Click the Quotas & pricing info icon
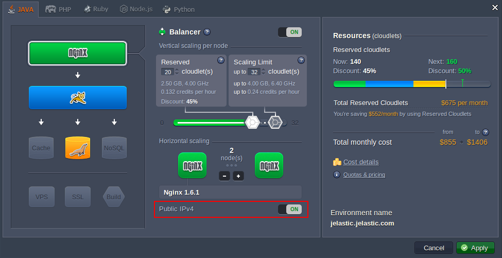 tap(337, 175)
